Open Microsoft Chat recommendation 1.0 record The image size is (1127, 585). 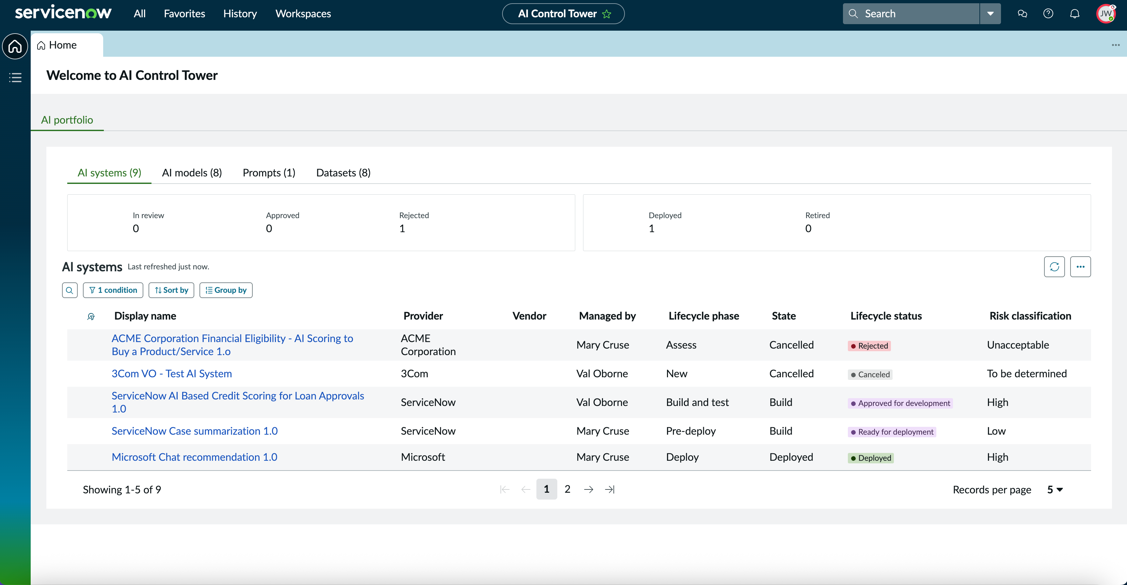(x=194, y=457)
